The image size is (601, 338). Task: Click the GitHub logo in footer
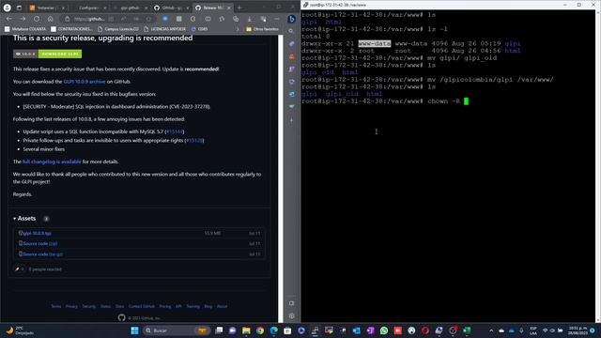coord(121,317)
